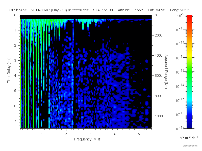This screenshot has width=202, height=151.
Task: Click the '7.' tick on time delay axis
Action: click(16, 121)
